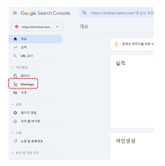Image resolution: width=165 pixels, height=166 pixels.
Task: Click the red property favicon
Action: point(17,27)
